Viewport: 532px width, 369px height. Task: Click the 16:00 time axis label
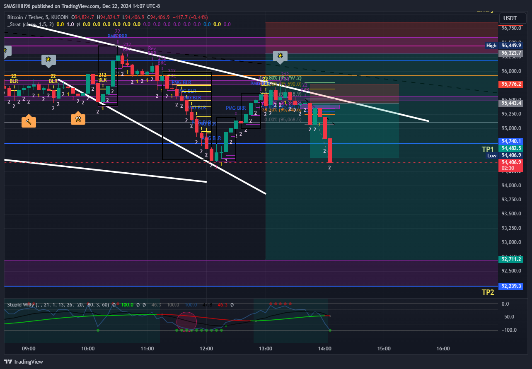pyautogui.click(x=443, y=349)
